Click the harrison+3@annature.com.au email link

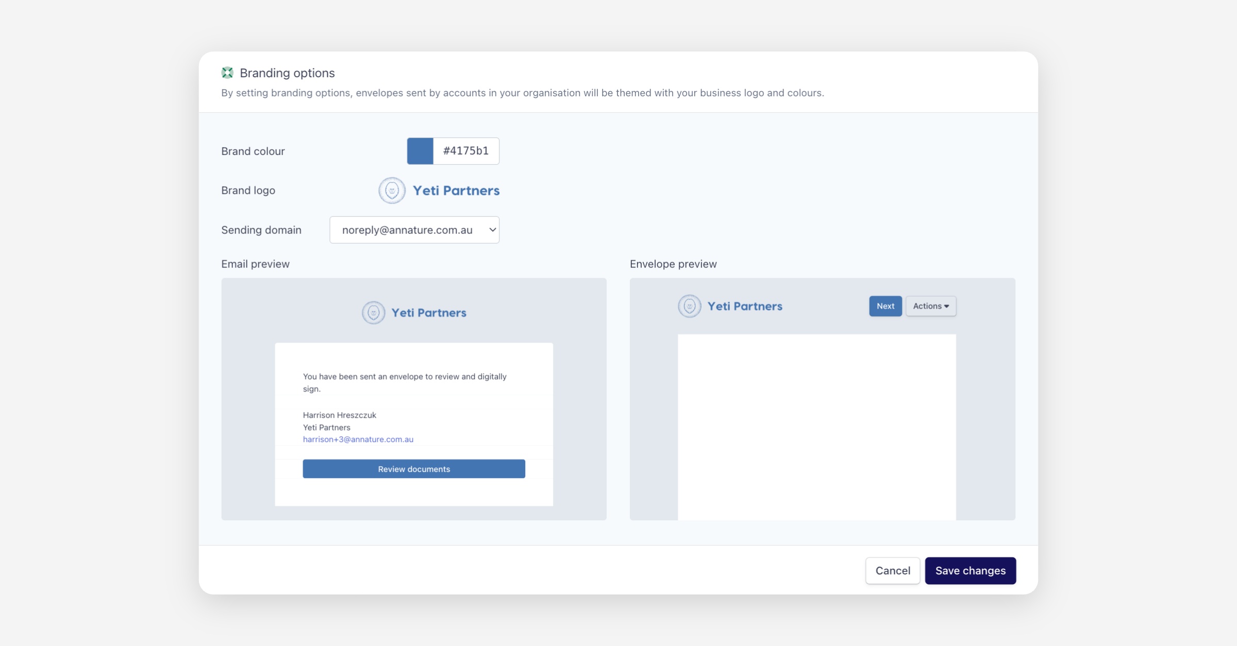pos(358,439)
